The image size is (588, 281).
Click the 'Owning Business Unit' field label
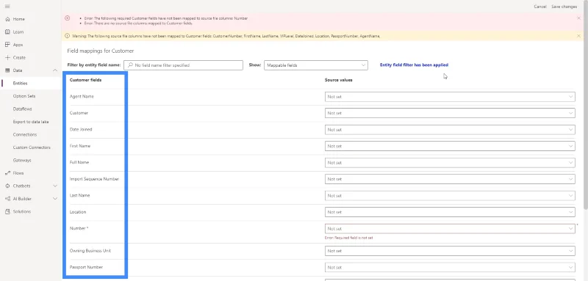[x=90, y=251]
